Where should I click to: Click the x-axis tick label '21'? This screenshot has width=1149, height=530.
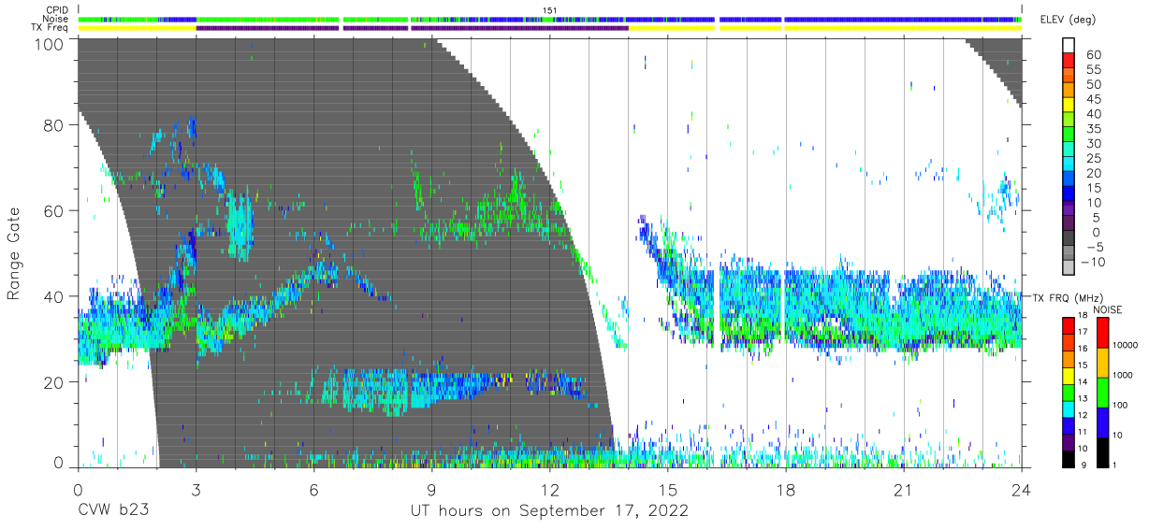904,490
